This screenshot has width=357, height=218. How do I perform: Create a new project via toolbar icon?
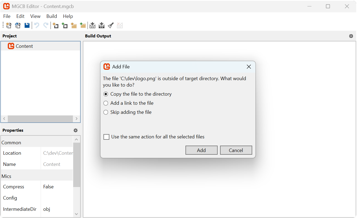8,25
